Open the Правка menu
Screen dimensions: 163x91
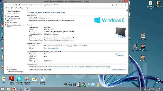(12, 8)
